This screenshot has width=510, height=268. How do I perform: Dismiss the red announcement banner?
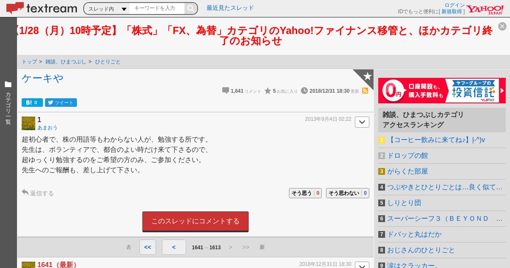click(502, 26)
